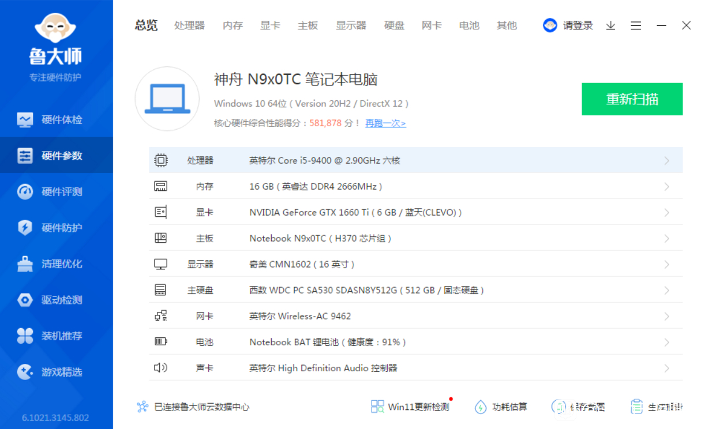This screenshot has width=701, height=429.
Task: Click 16 GB 英睿达 DDR4 memory text
Action: point(316,187)
